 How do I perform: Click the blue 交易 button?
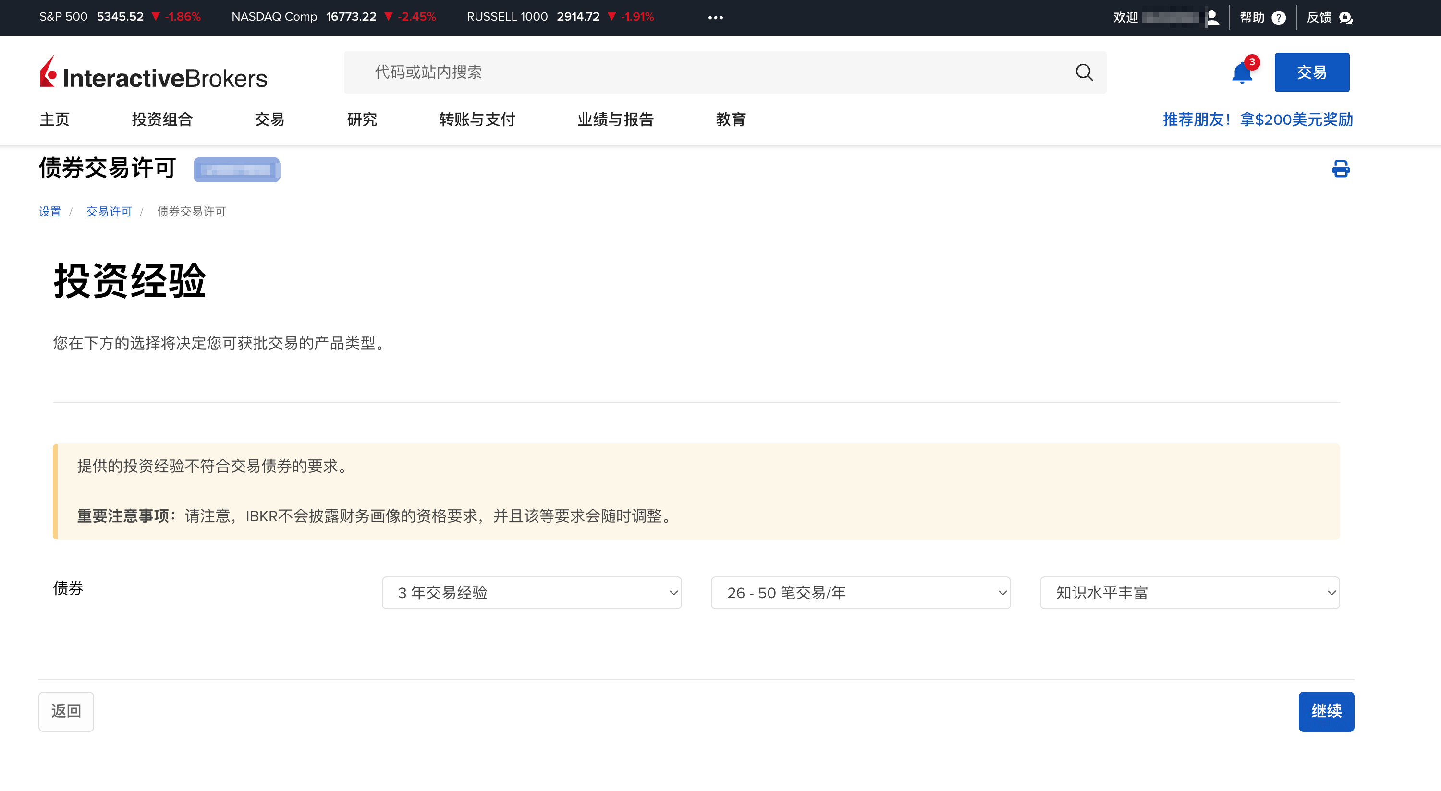(1311, 72)
